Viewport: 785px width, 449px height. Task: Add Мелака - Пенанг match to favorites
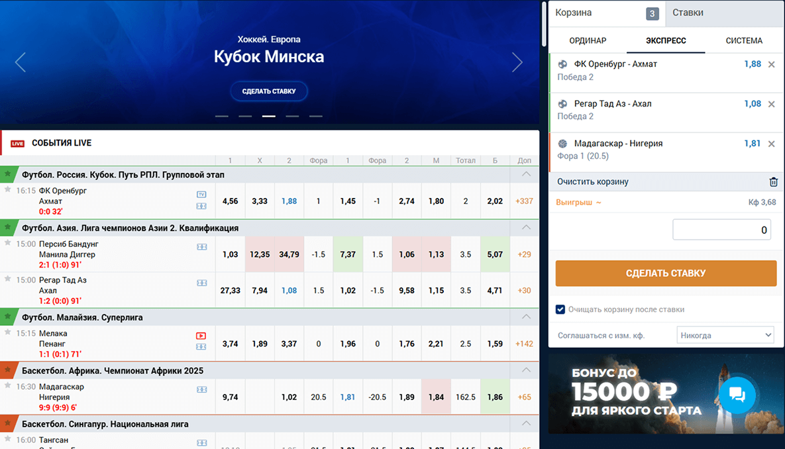(x=8, y=332)
